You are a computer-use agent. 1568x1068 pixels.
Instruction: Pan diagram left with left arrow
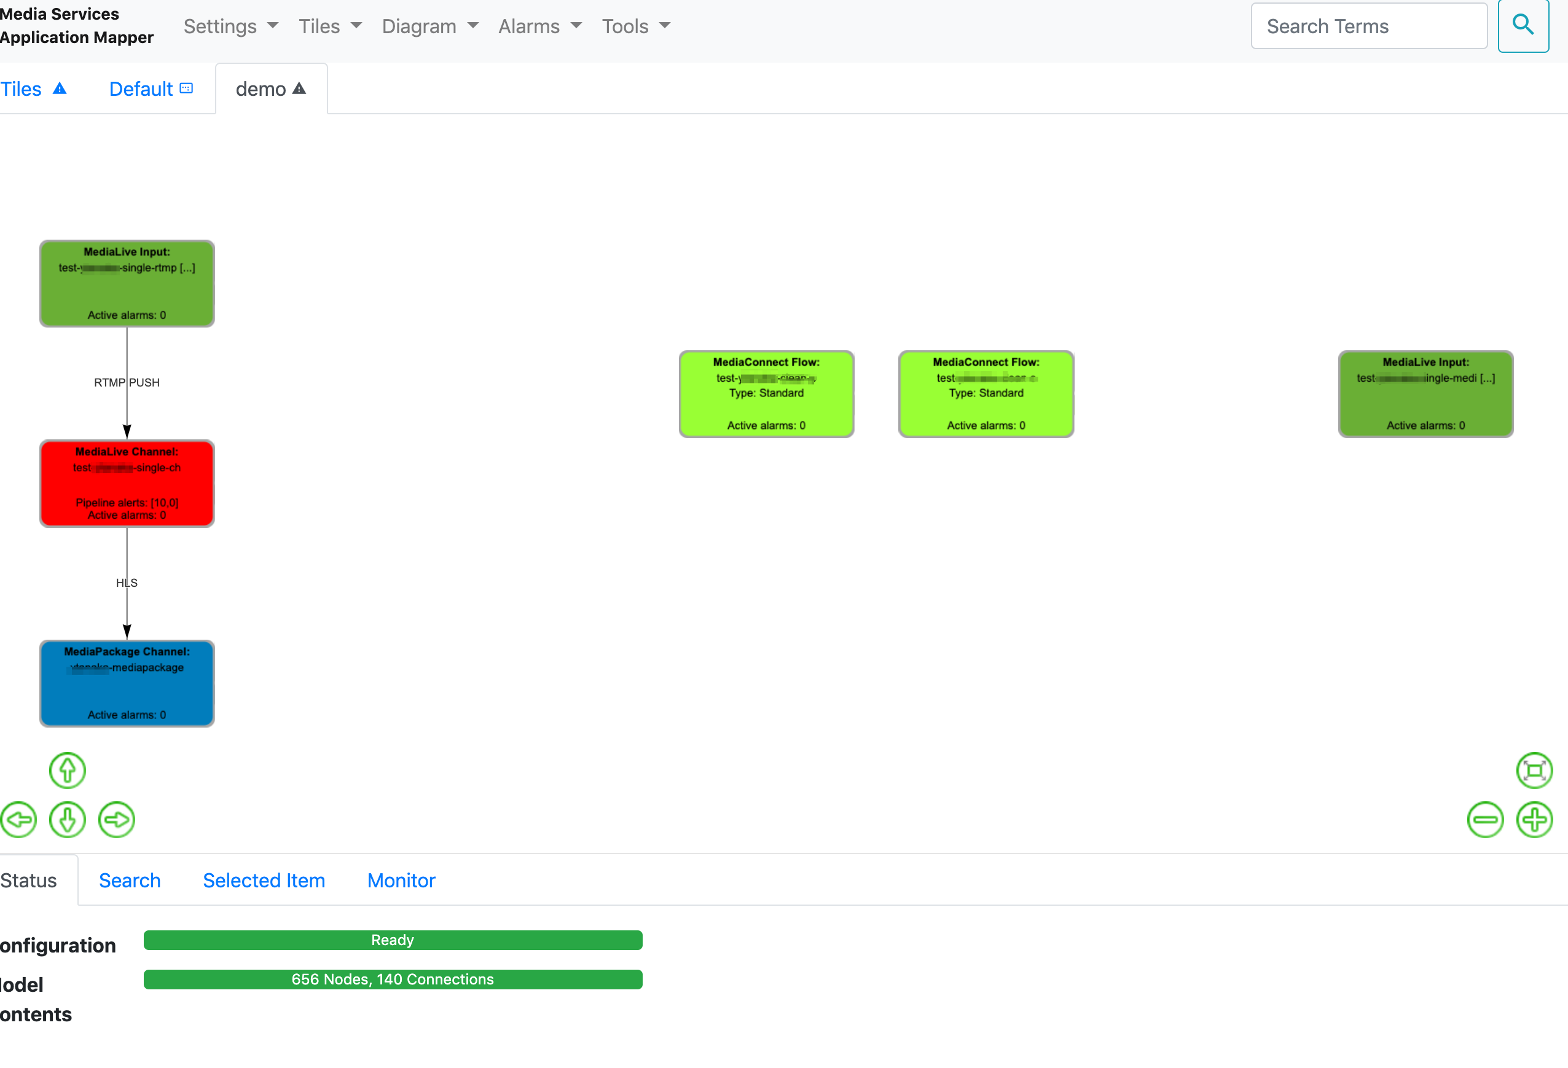coord(18,820)
